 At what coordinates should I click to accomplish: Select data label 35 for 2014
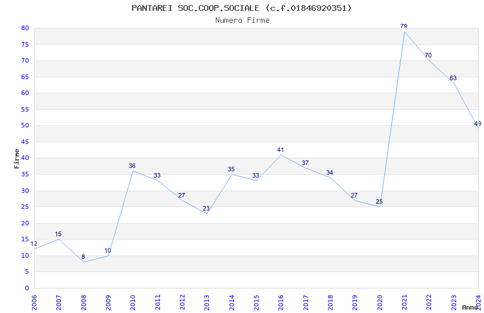[x=231, y=169]
